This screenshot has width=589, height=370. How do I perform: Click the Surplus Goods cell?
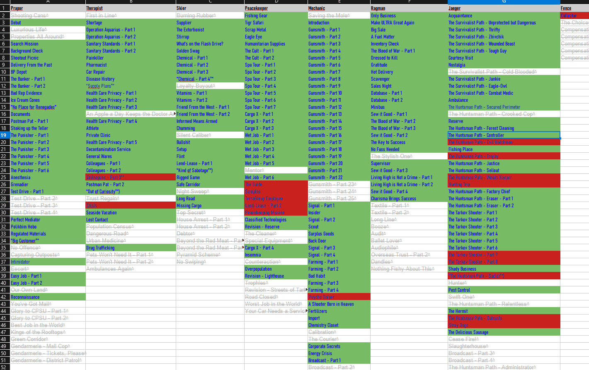coord(339,234)
